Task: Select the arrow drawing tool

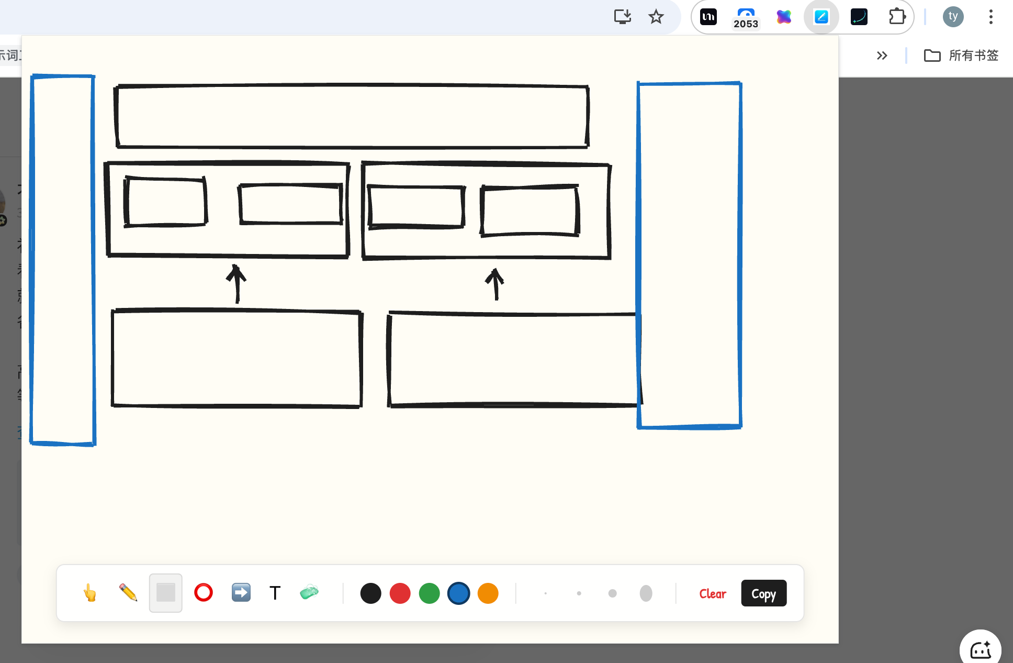Action: click(x=241, y=593)
